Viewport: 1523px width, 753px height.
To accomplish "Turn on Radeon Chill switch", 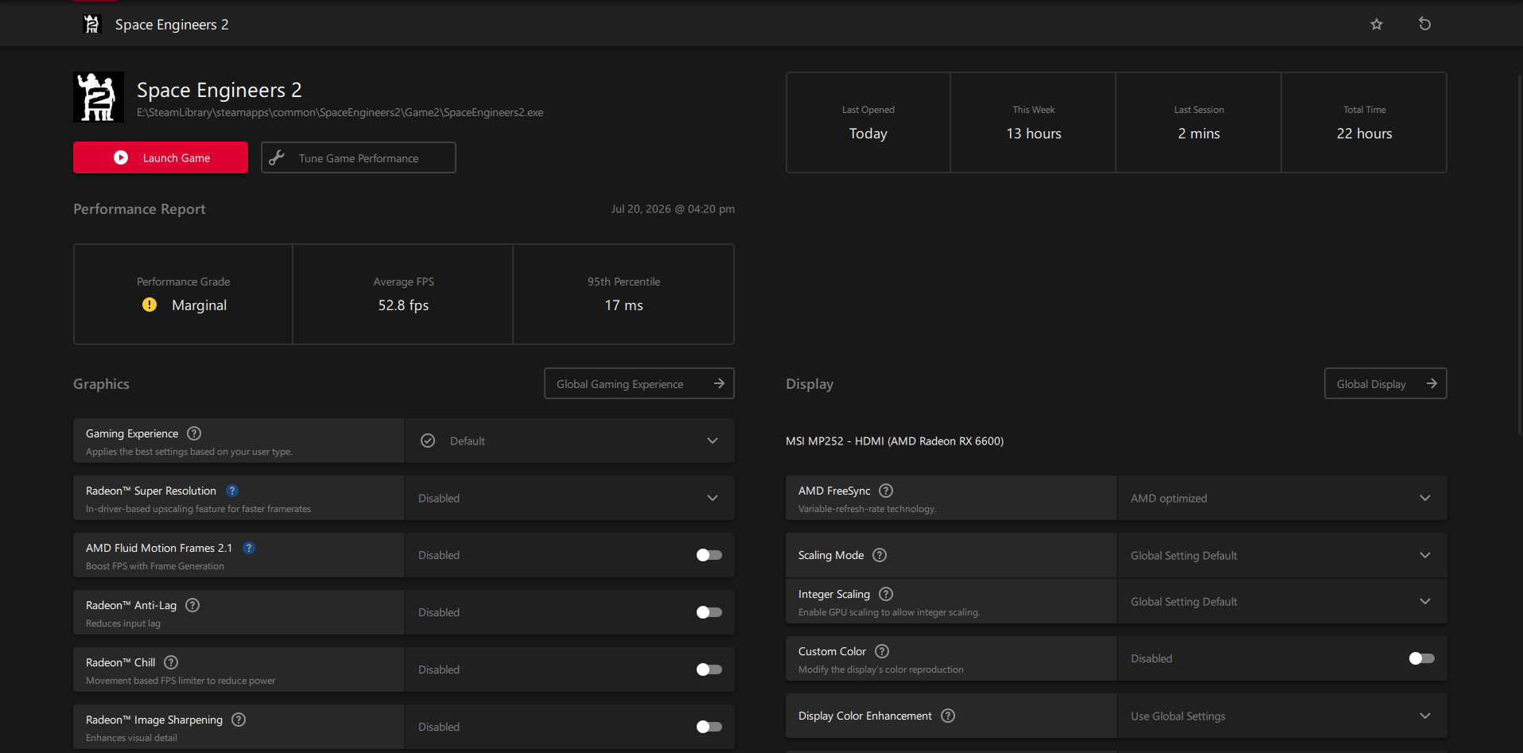I will click(709, 670).
